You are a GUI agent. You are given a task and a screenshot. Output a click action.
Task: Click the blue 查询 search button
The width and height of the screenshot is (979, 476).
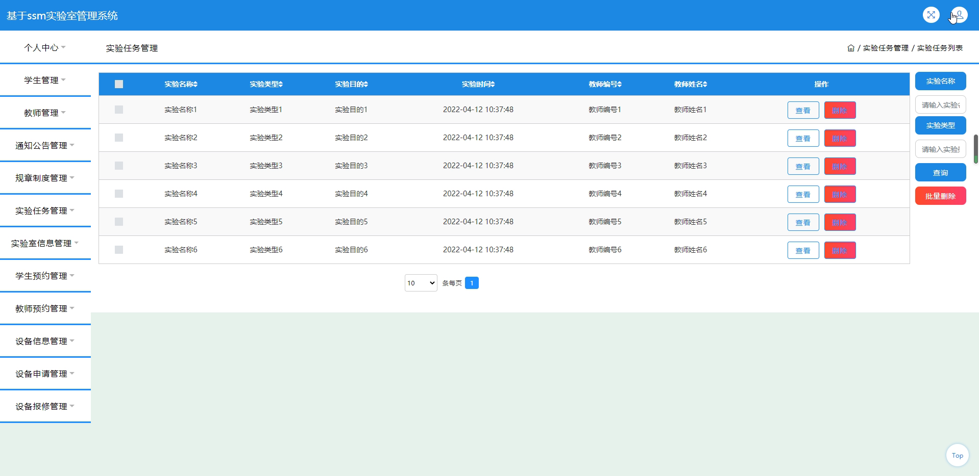click(x=940, y=173)
